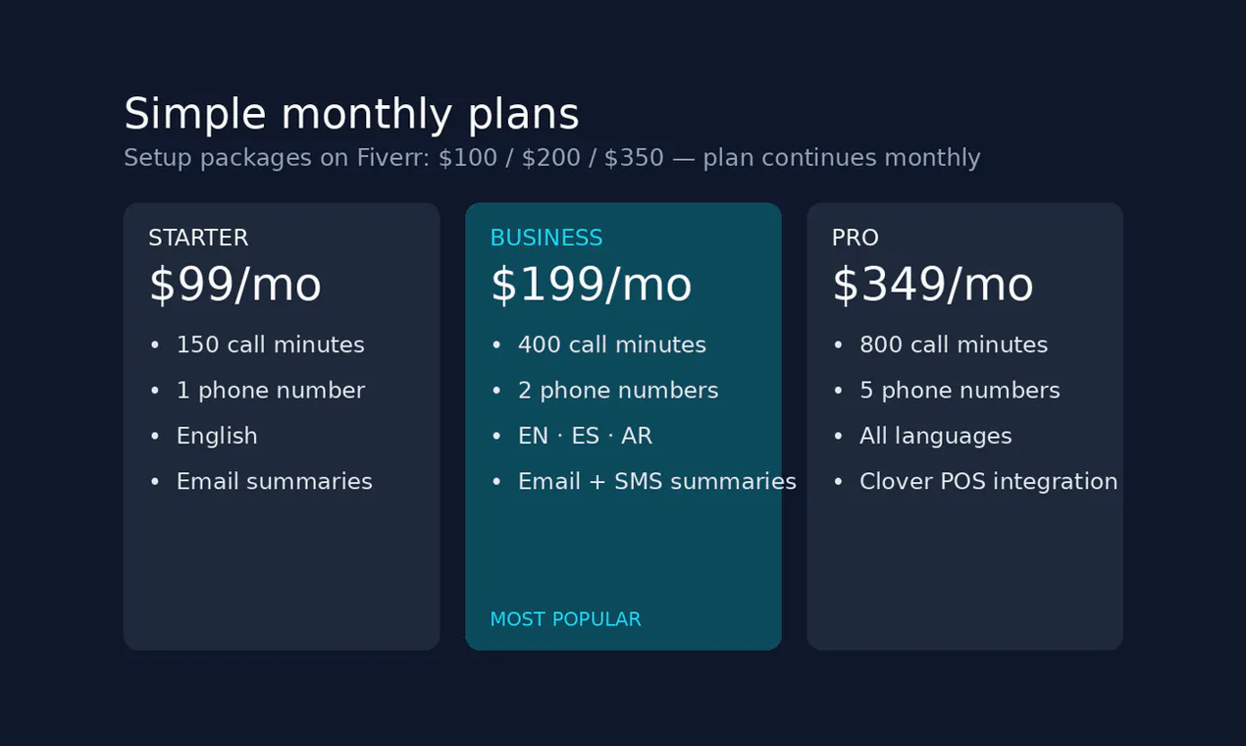Click Email + SMS summaries feature

tap(657, 482)
